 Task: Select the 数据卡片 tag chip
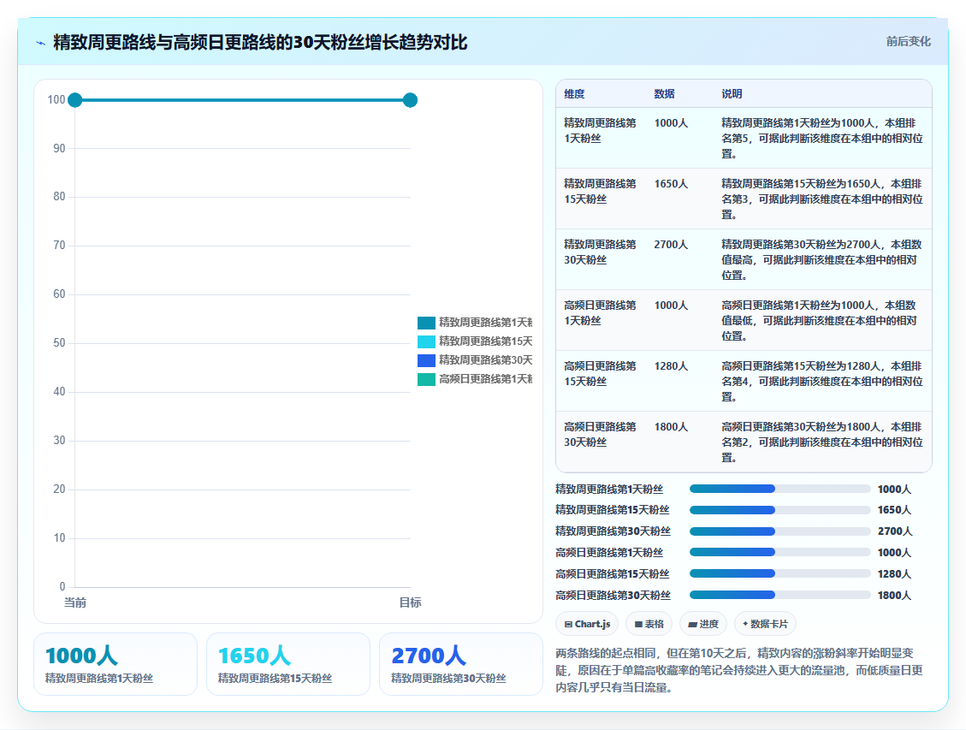click(x=765, y=624)
